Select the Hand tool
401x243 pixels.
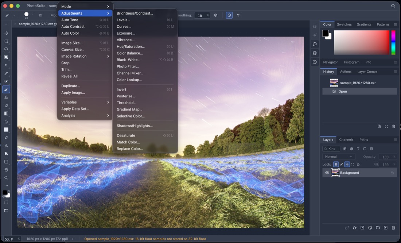point(6,170)
